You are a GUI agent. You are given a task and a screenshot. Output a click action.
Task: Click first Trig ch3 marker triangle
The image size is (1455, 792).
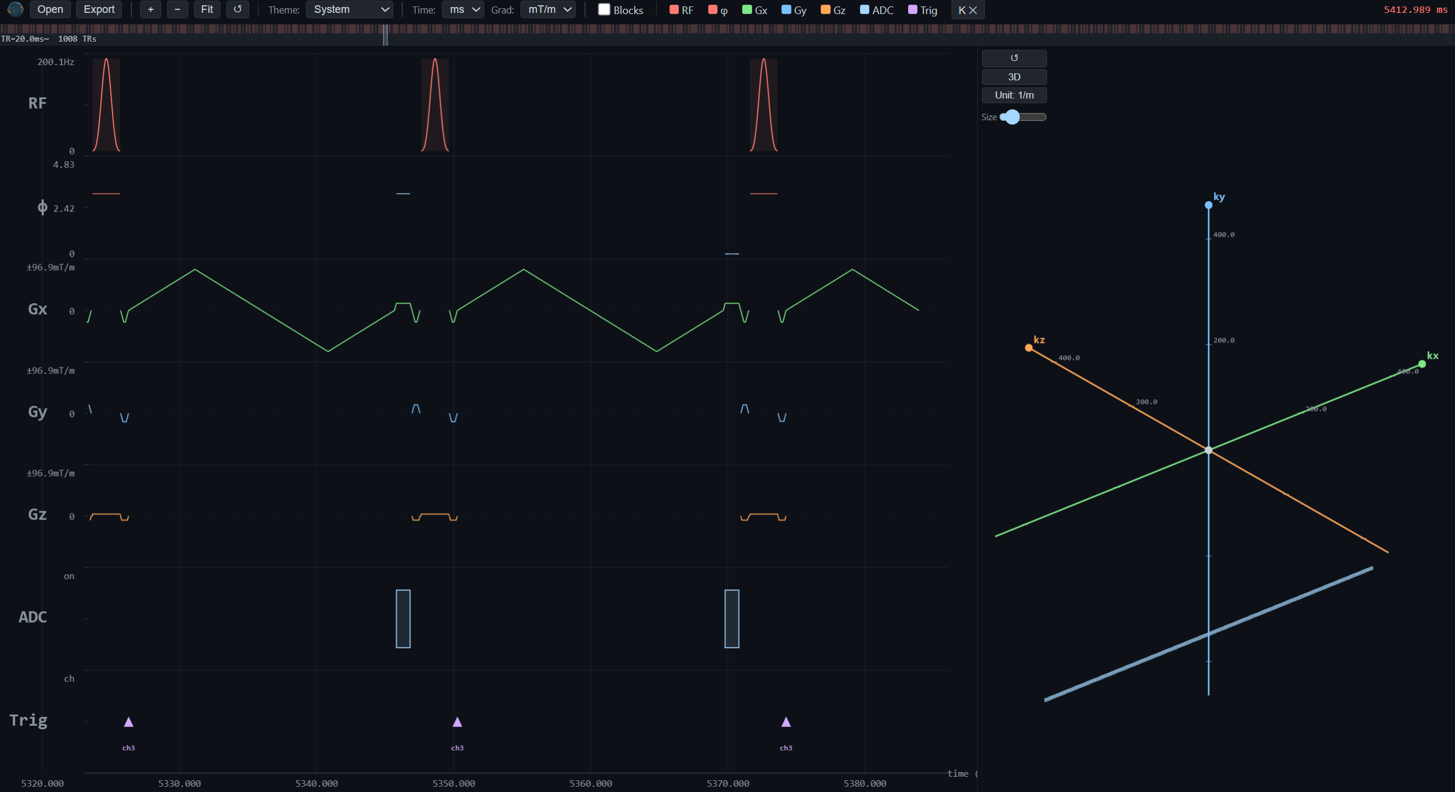pos(128,722)
